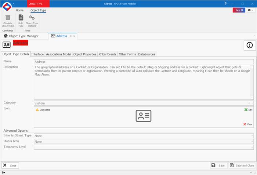Click the Description scrollbar down arrow
This screenshot has height=175, width=257.
(252, 98)
